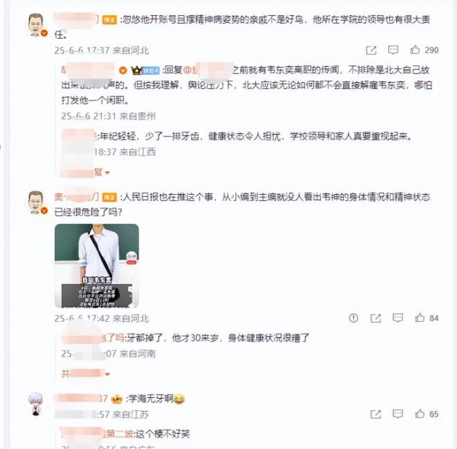Open the purple-haired avatar profile
The image size is (457, 449).
(36, 403)
